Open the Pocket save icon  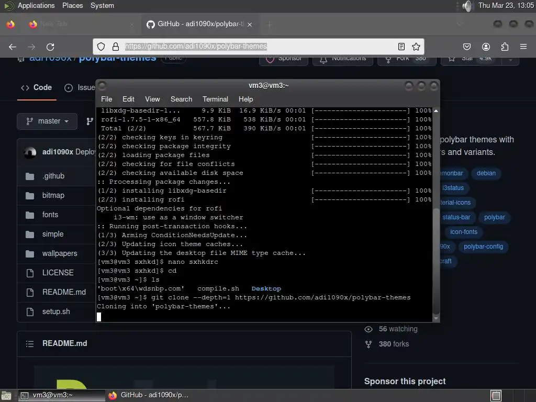pyautogui.click(x=467, y=47)
